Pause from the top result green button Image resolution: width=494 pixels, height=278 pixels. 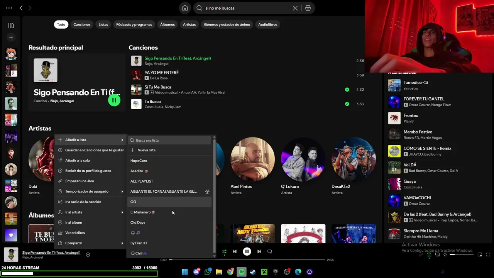click(114, 100)
